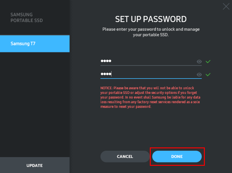Cancel the password setup
232x173 pixels.
click(x=125, y=156)
